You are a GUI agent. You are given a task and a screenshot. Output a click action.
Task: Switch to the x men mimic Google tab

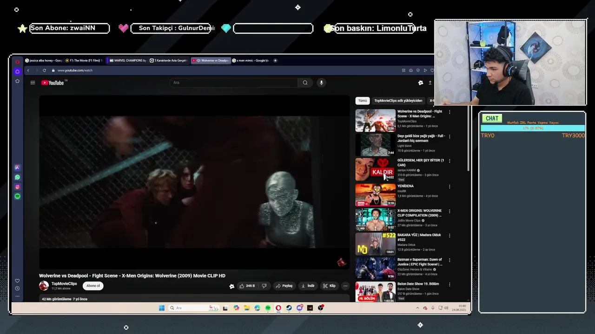251,60
